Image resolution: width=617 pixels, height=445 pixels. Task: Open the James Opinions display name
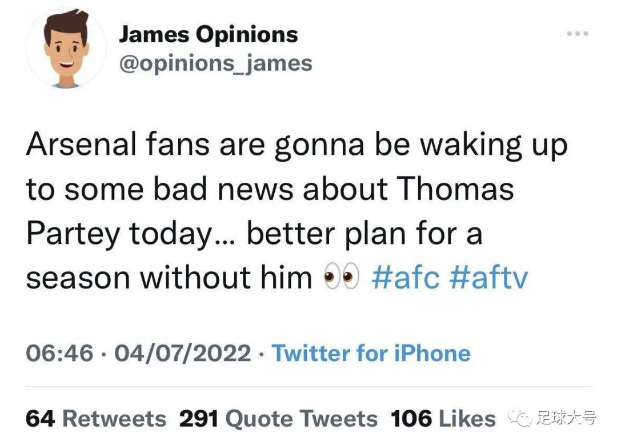(x=208, y=35)
